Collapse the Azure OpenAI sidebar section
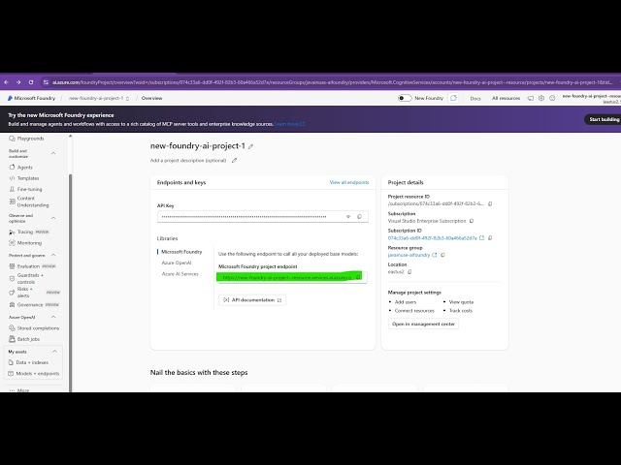The image size is (621, 465). point(53,317)
